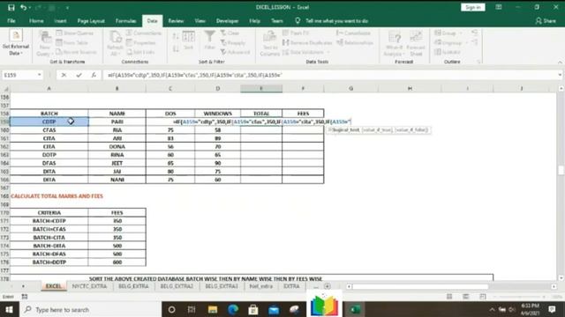Screen dimensions: 565x317
Task: Open the Page Layout tab
Action: [91, 21]
